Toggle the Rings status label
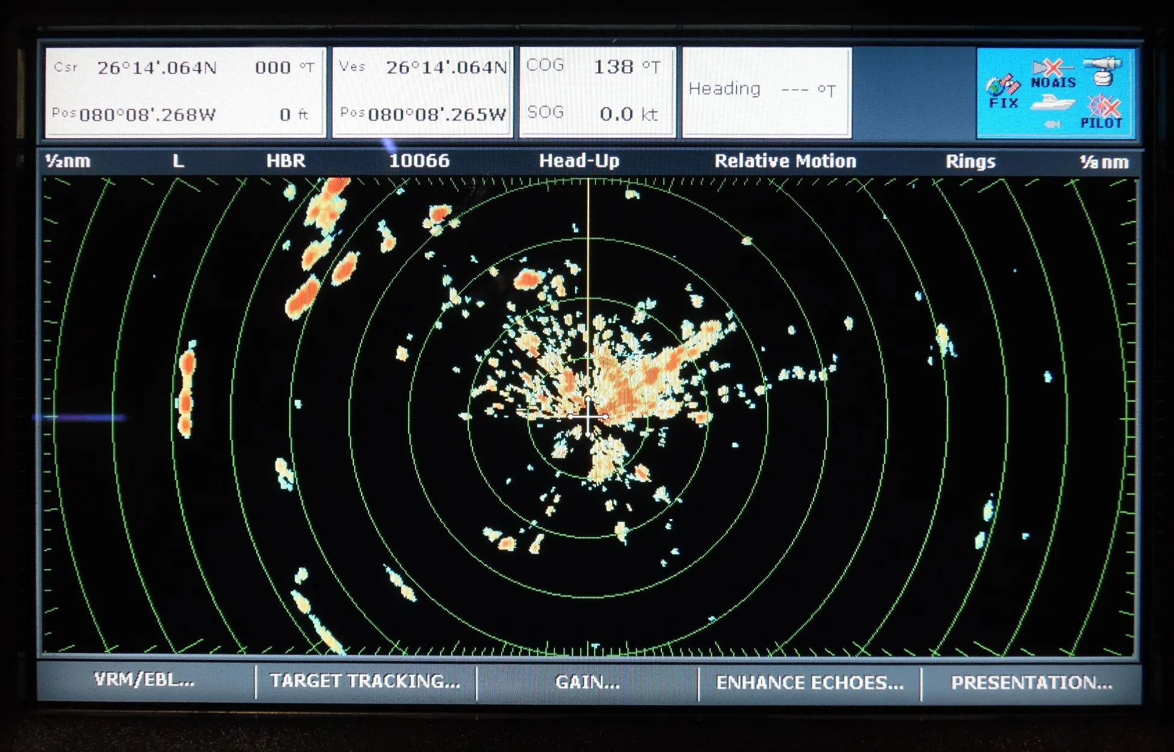The height and width of the screenshot is (752, 1174). pyautogui.click(x=970, y=161)
